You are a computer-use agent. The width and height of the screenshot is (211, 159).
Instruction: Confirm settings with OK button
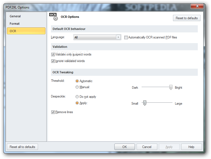(125, 147)
